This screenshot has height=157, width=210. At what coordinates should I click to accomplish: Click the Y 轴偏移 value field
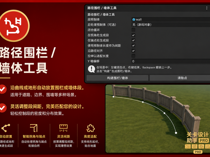click(x=171, y=61)
